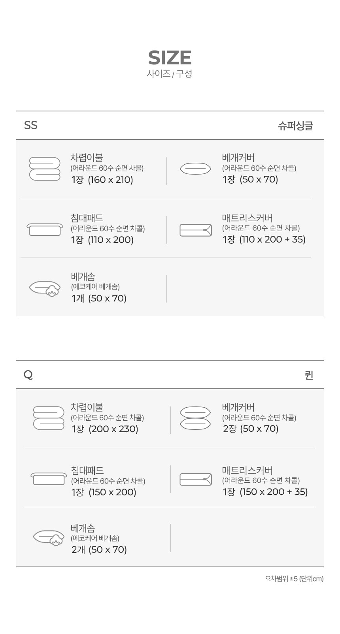Click the Queen duvet size 200 x 230
The height and width of the screenshot is (634, 340).
click(x=113, y=429)
